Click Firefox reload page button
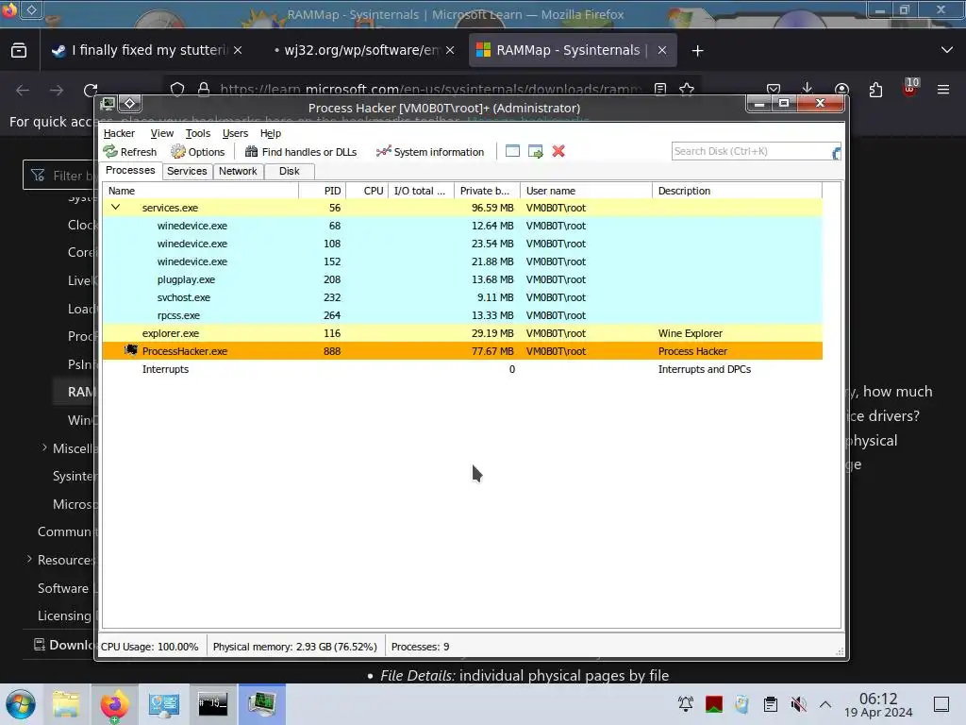The height and width of the screenshot is (725, 966). tap(91, 91)
